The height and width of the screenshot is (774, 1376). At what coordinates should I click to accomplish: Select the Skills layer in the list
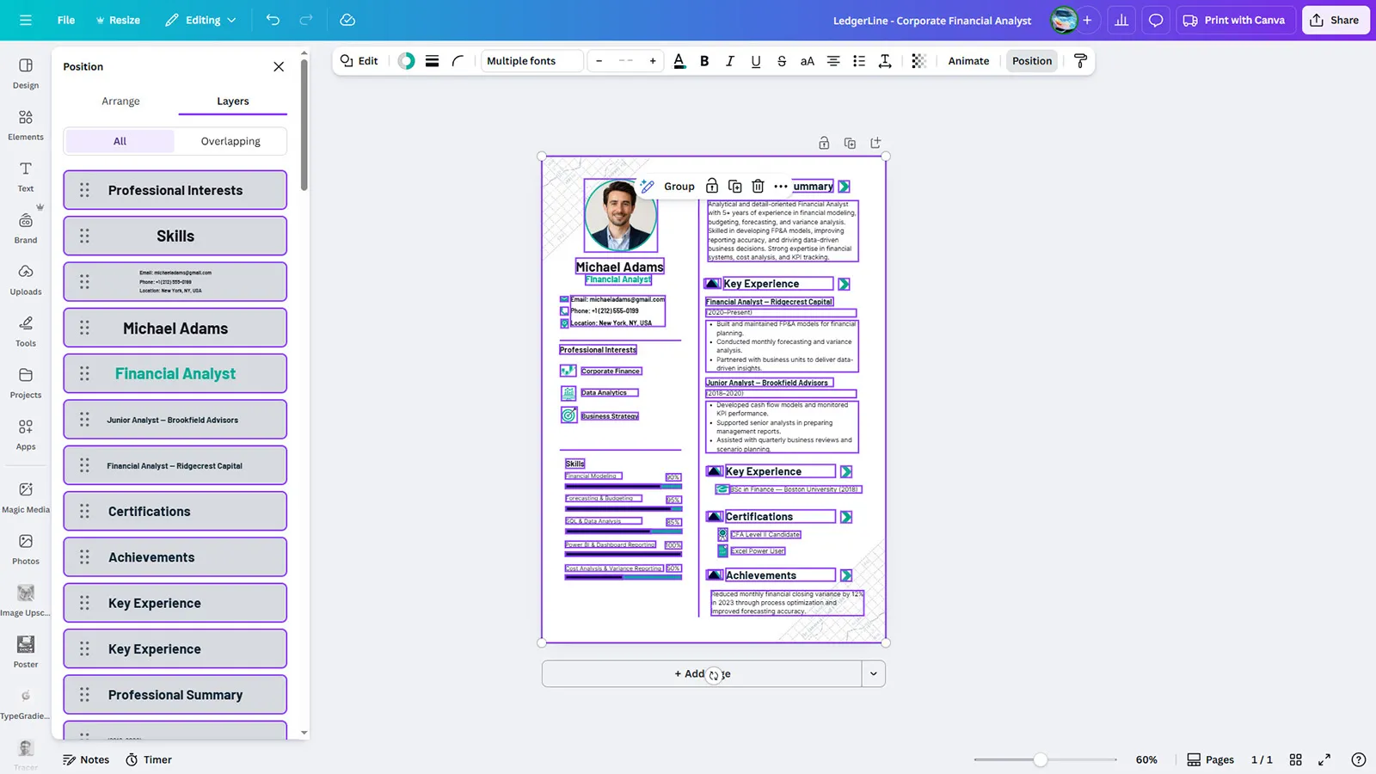pyautogui.click(x=175, y=236)
